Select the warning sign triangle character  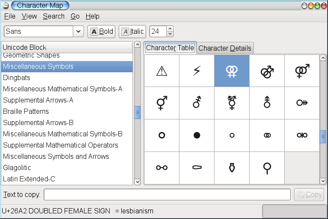pos(162,71)
